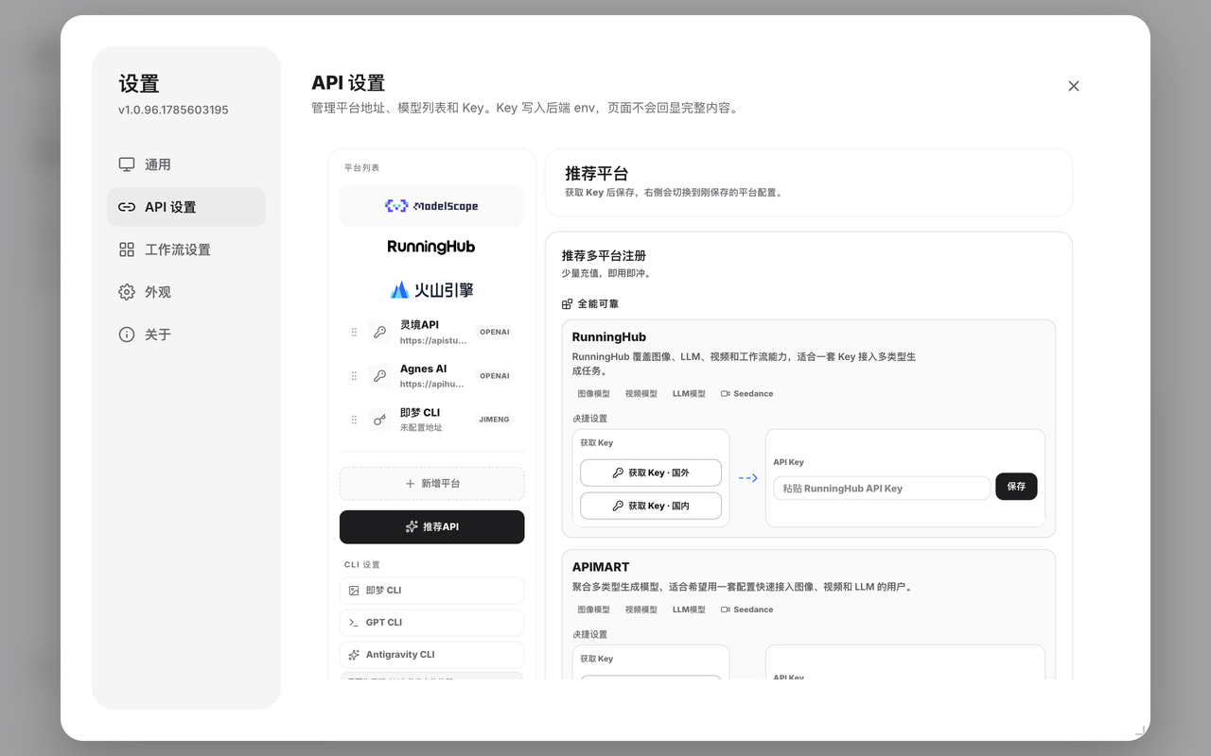Click the OPENAI badge on Agnes AI
Image resolution: width=1211 pixels, height=756 pixels.
coord(495,376)
